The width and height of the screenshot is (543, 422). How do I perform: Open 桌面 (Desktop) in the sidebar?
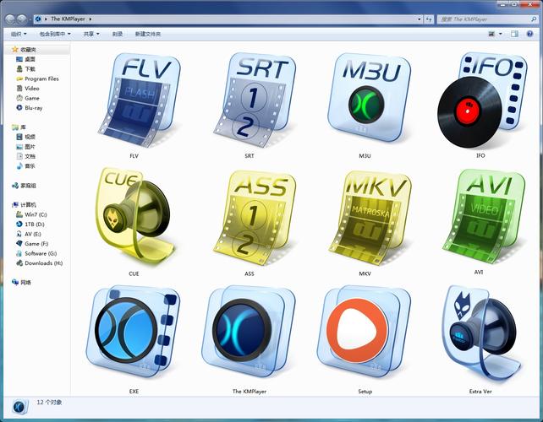(30, 59)
